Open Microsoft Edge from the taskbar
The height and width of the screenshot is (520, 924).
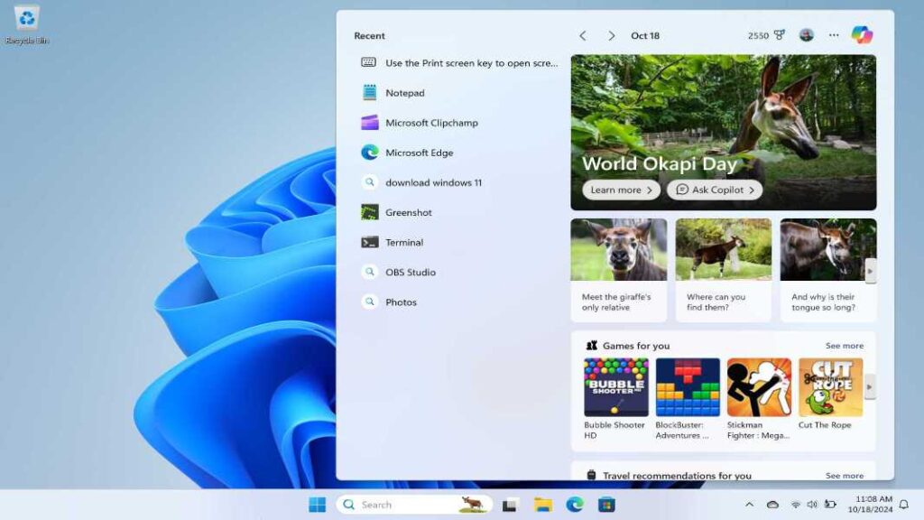click(575, 505)
